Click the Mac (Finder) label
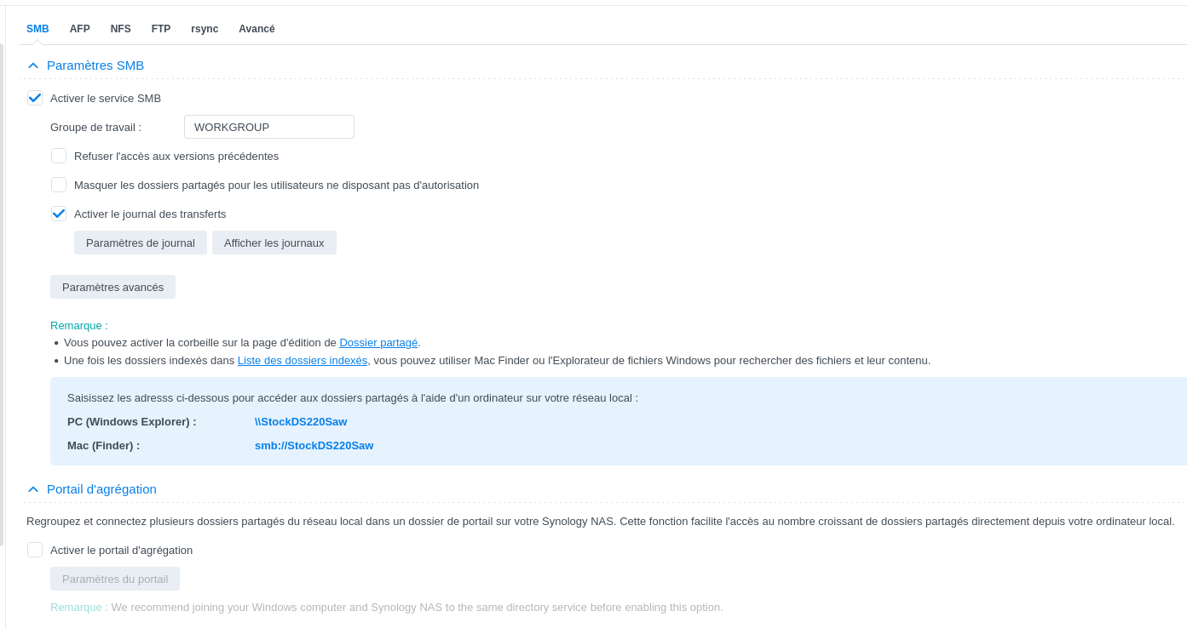The width and height of the screenshot is (1187, 628). coord(104,446)
